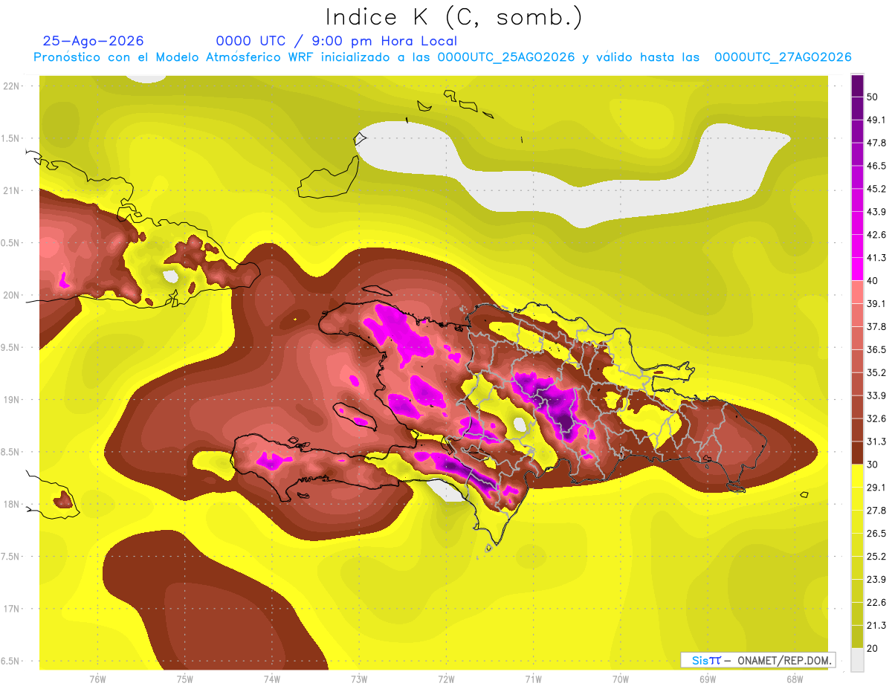Click the '21N' latitude label

click(11, 190)
